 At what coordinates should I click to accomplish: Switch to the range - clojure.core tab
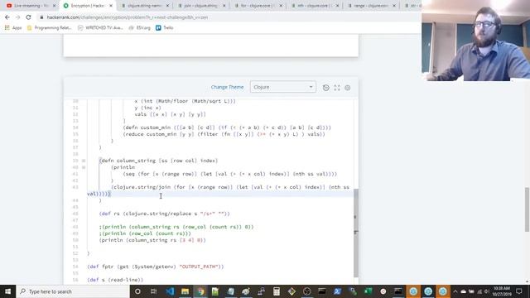(370, 6)
